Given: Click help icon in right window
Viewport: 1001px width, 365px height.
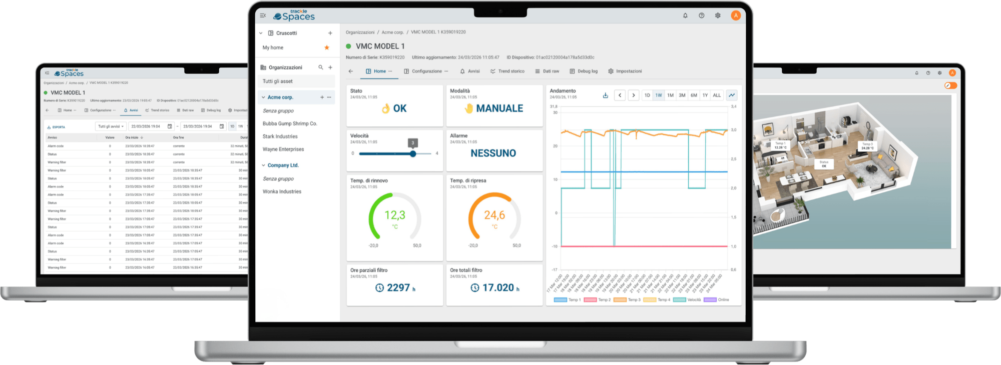Looking at the screenshot, I should [928, 73].
